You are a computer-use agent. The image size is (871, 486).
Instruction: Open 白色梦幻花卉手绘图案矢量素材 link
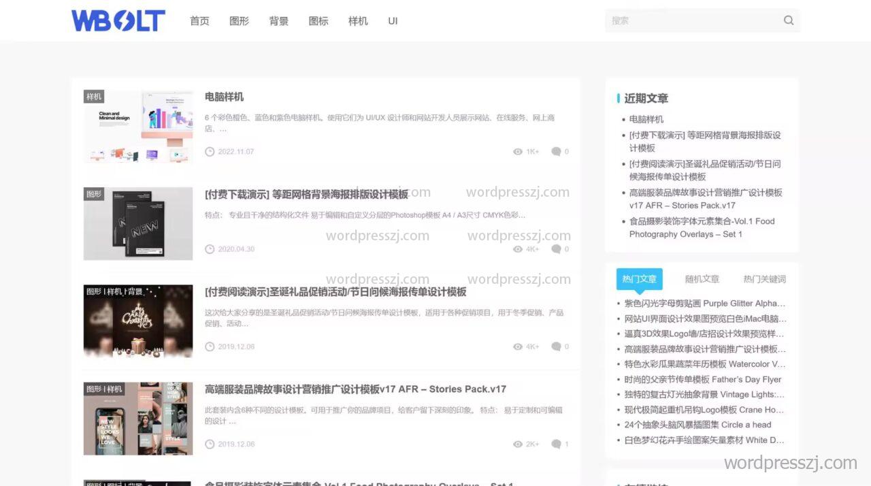click(x=705, y=440)
